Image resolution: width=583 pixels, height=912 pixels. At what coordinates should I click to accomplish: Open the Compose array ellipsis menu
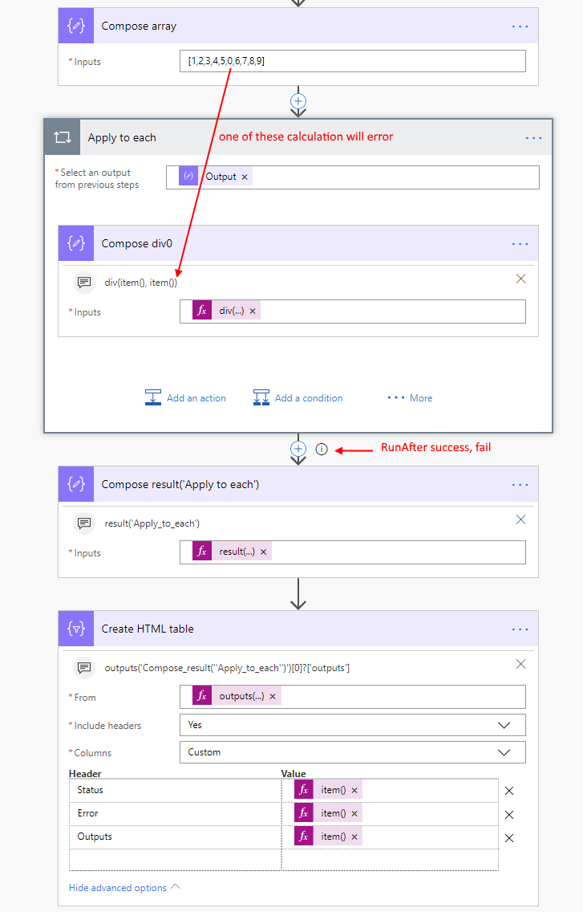520,26
